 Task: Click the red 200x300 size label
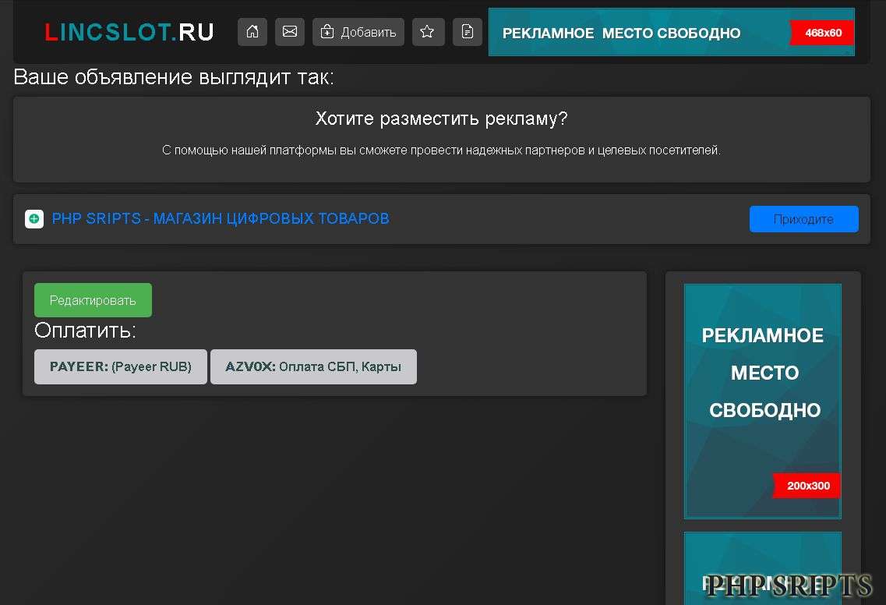[x=806, y=485]
